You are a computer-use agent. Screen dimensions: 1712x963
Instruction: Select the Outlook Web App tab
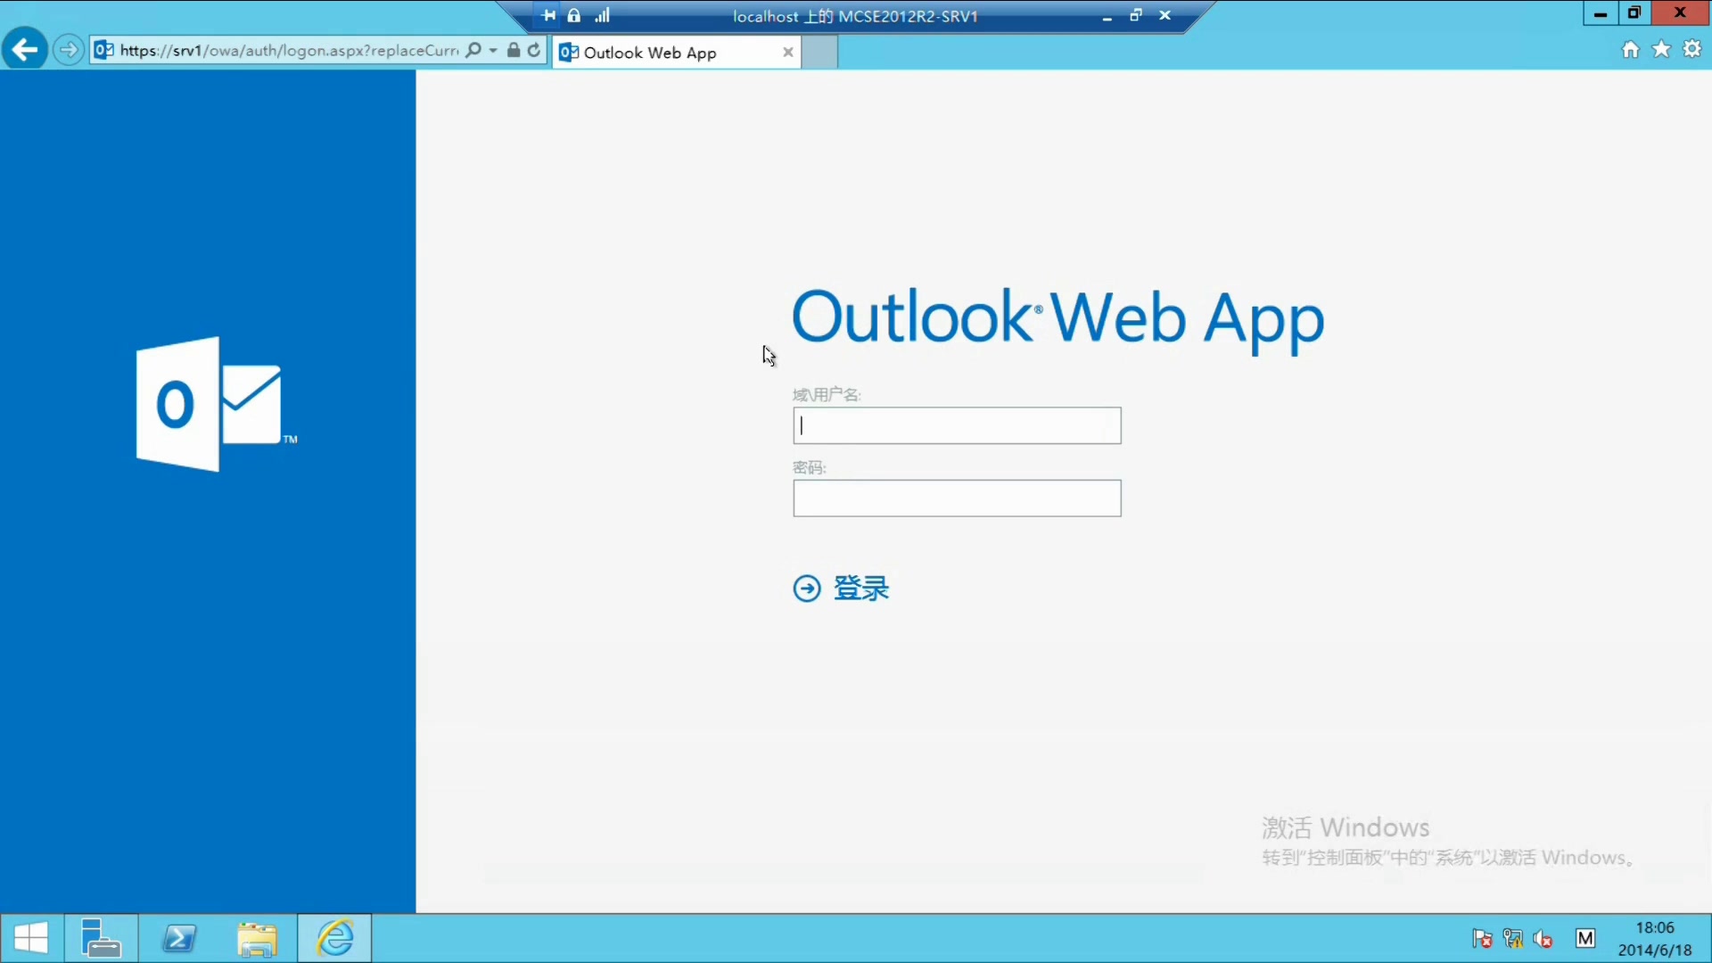(x=676, y=52)
